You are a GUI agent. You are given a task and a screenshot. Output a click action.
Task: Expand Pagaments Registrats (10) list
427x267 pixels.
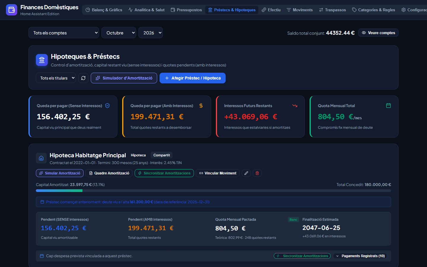click(360, 256)
